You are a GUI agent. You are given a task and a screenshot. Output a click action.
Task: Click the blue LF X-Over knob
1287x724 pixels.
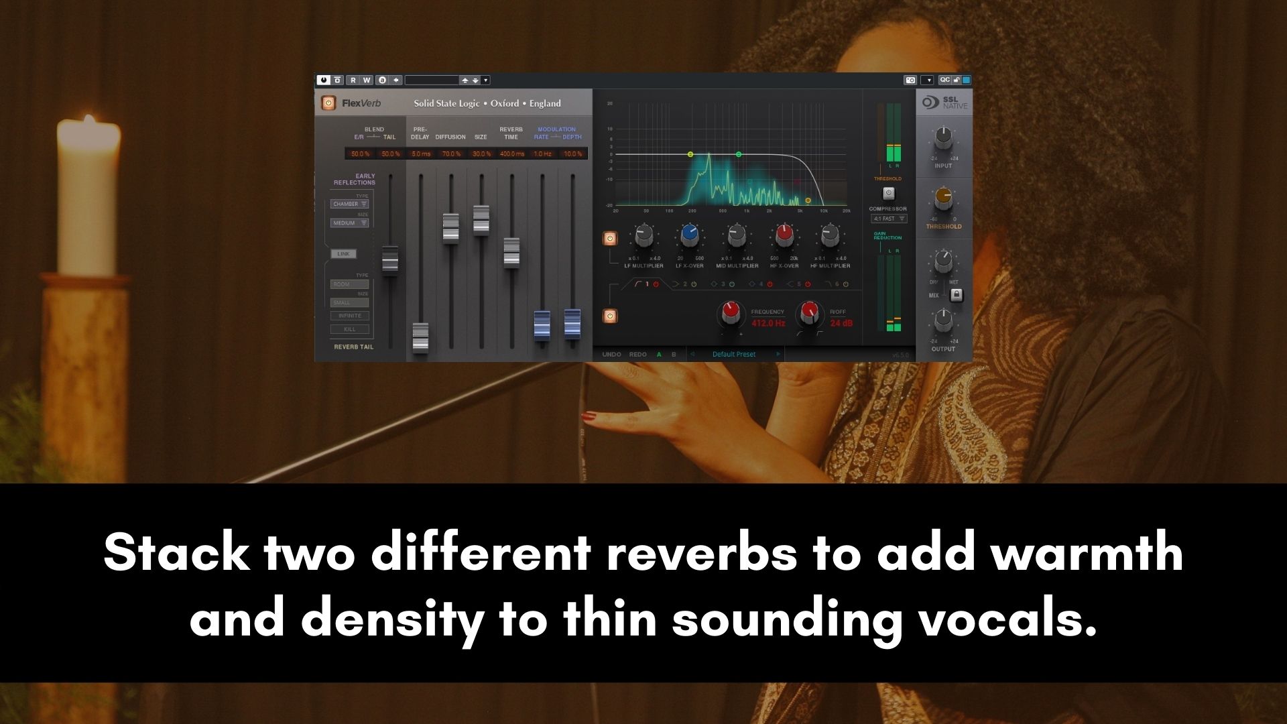point(689,236)
